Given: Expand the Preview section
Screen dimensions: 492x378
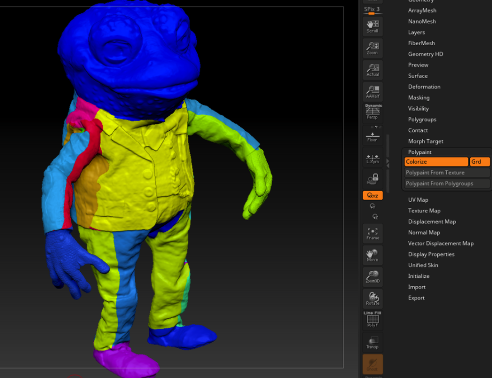Looking at the screenshot, I should pos(418,65).
